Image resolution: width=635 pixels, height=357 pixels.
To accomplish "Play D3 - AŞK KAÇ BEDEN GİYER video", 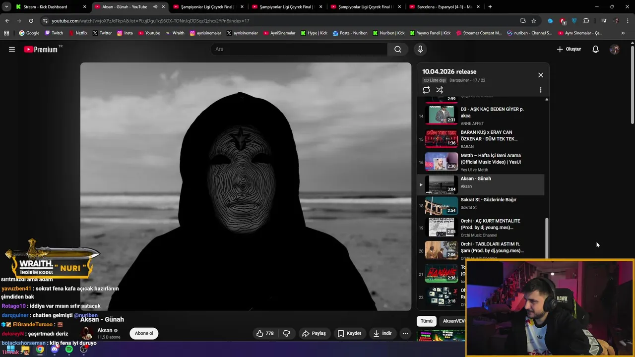I will tap(481, 116).
